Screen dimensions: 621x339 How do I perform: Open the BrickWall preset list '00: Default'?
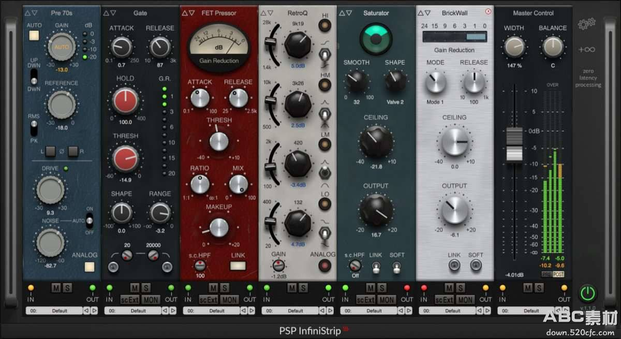tap(448, 311)
